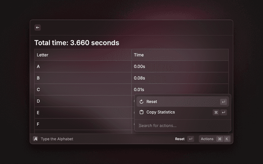
Task: Click the letter C cell
Action: [x=83, y=89]
